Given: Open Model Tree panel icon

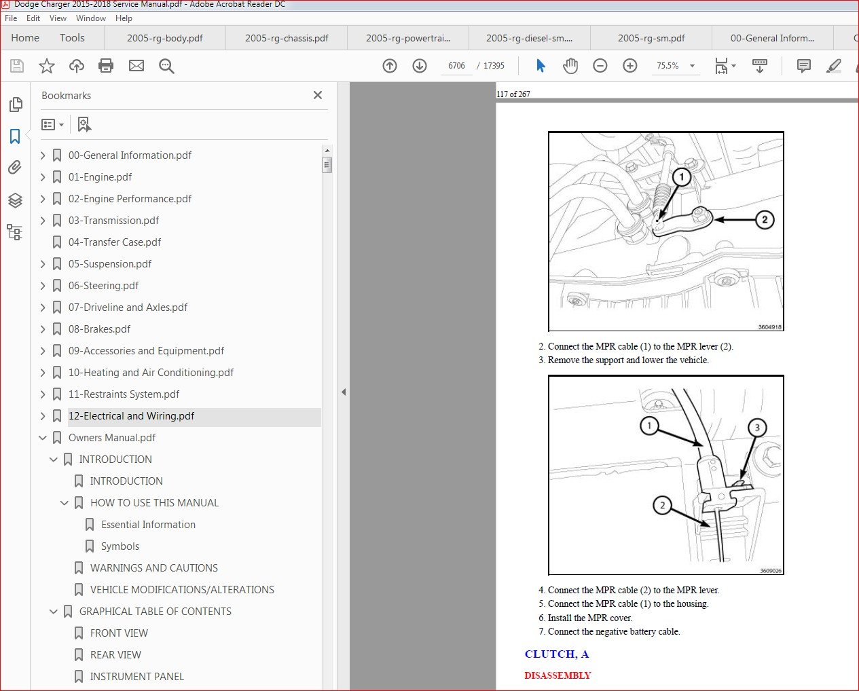Looking at the screenshot, I should click(15, 232).
